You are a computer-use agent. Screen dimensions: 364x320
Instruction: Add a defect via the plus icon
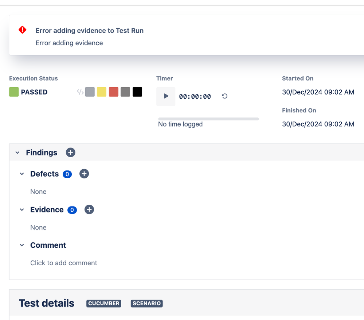(84, 174)
